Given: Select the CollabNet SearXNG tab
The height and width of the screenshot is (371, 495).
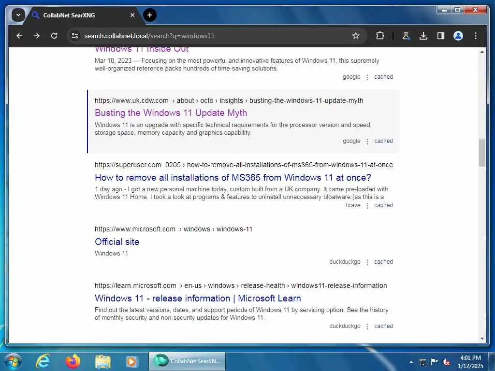Looking at the screenshot, I should click(x=82, y=15).
